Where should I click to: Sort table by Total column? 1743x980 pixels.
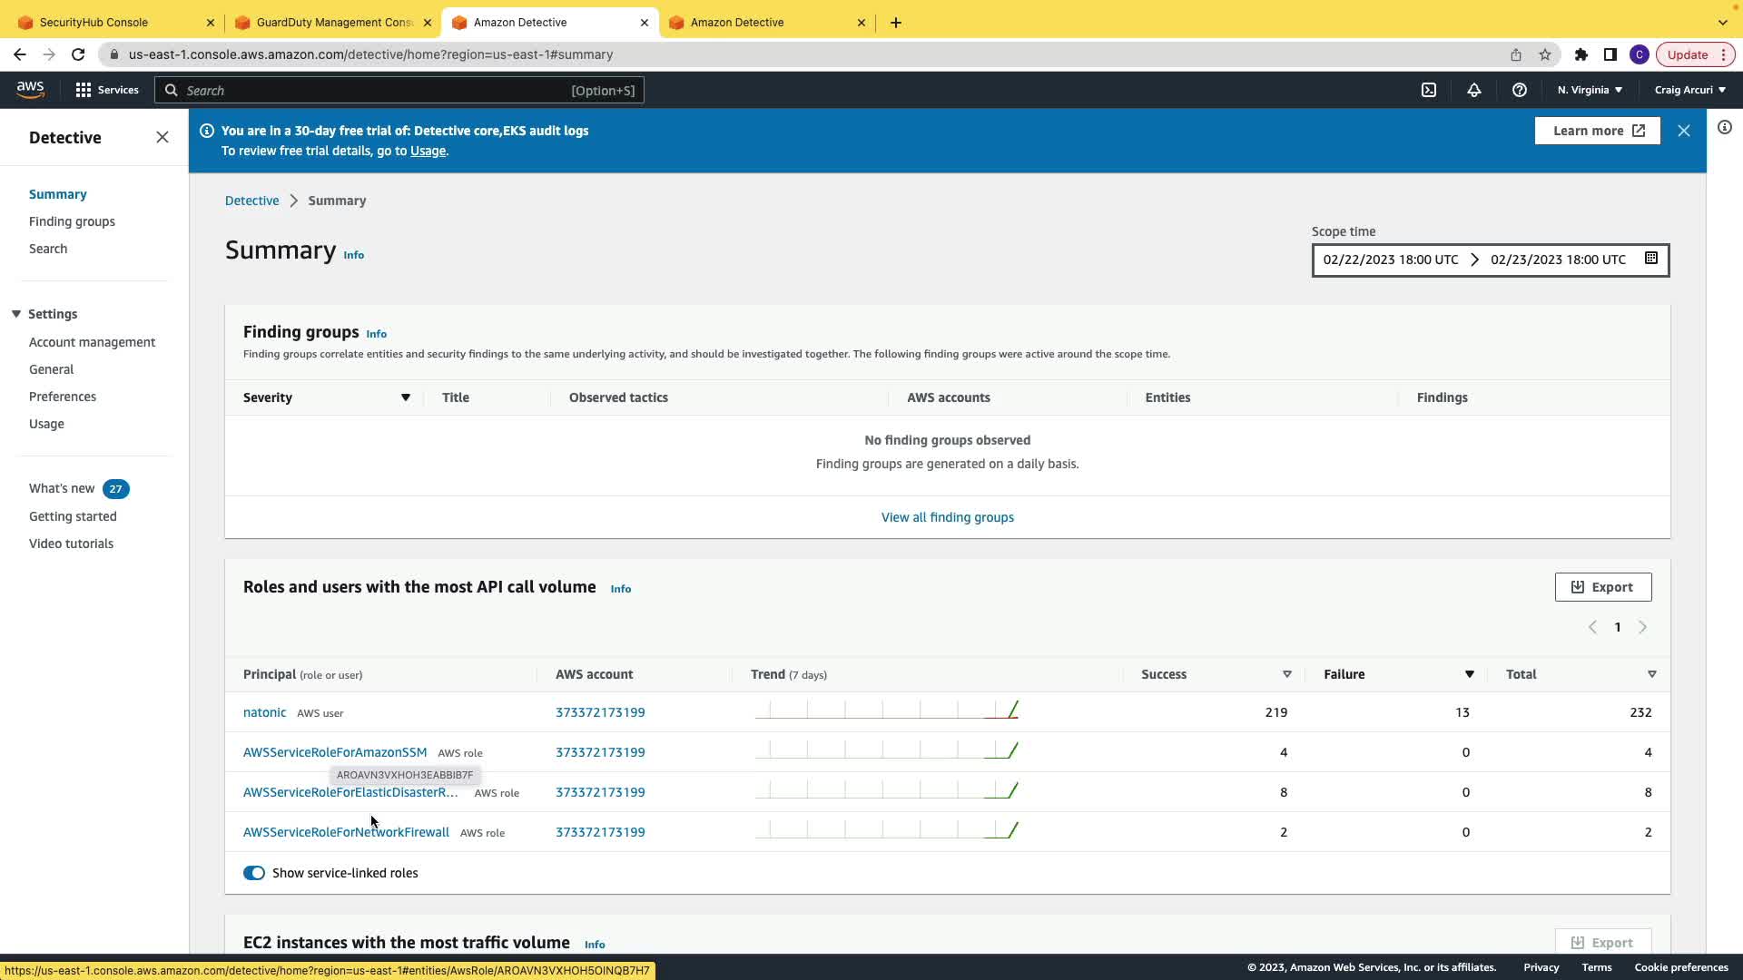pos(1651,674)
